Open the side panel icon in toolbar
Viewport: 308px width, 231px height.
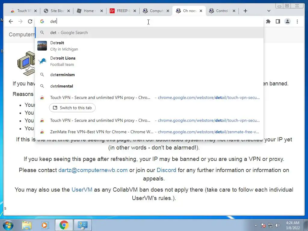(278, 21)
